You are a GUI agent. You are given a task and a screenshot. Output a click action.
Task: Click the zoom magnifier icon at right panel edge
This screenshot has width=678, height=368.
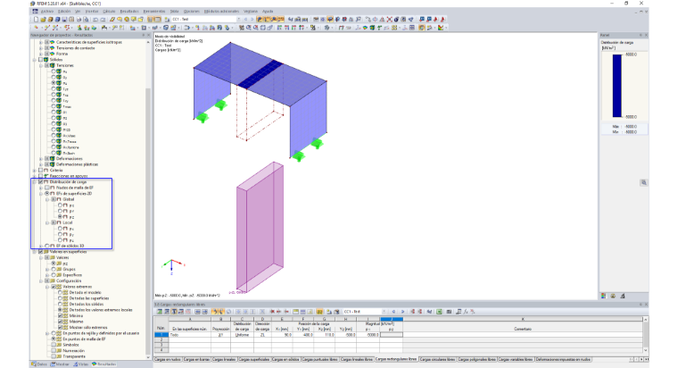643,183
